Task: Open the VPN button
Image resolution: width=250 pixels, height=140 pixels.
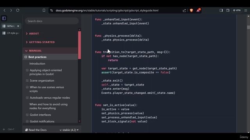Action: click(x=237, y=10)
